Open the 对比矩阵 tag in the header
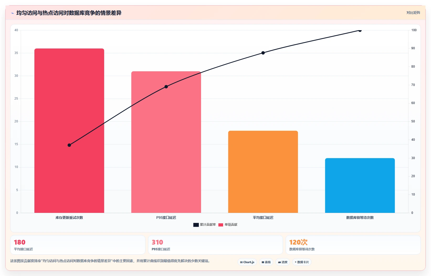The image size is (431, 276). coord(413,13)
